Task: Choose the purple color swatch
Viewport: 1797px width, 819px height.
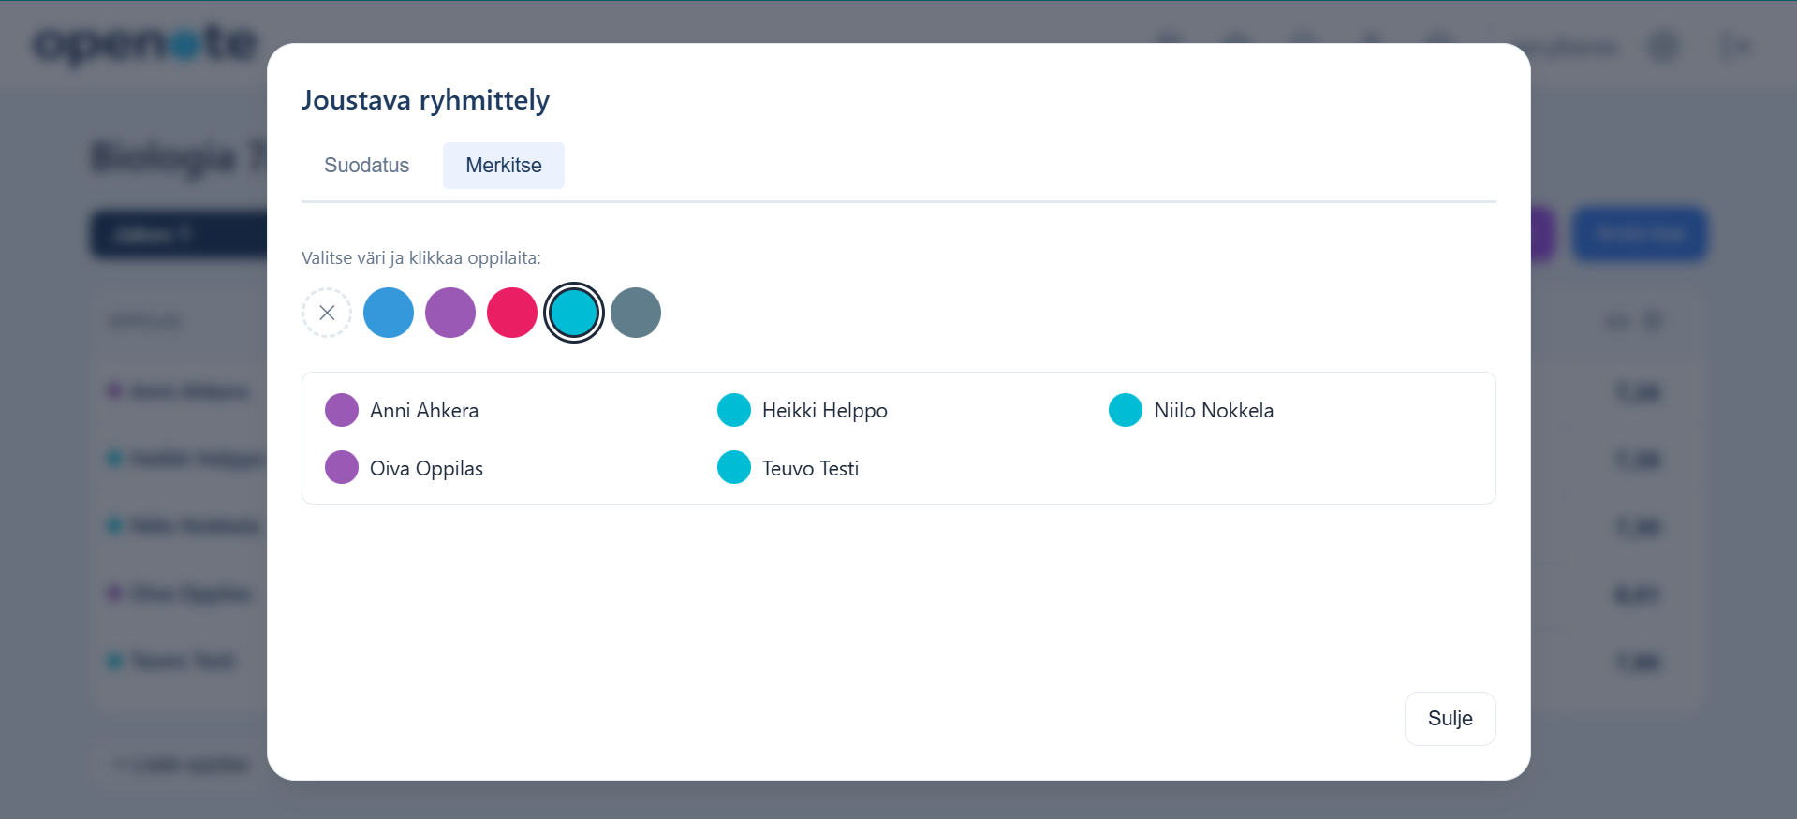Action: point(450,313)
